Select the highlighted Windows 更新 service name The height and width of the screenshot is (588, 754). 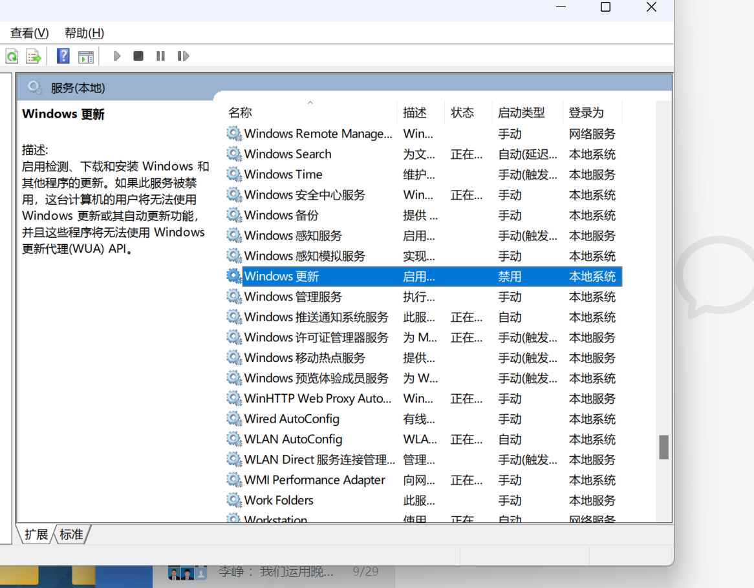(281, 276)
